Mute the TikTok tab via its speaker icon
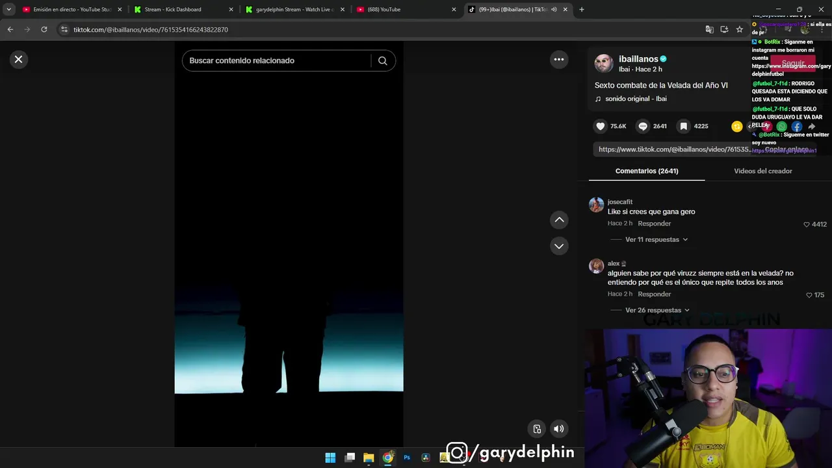The image size is (832, 468). coord(554,10)
